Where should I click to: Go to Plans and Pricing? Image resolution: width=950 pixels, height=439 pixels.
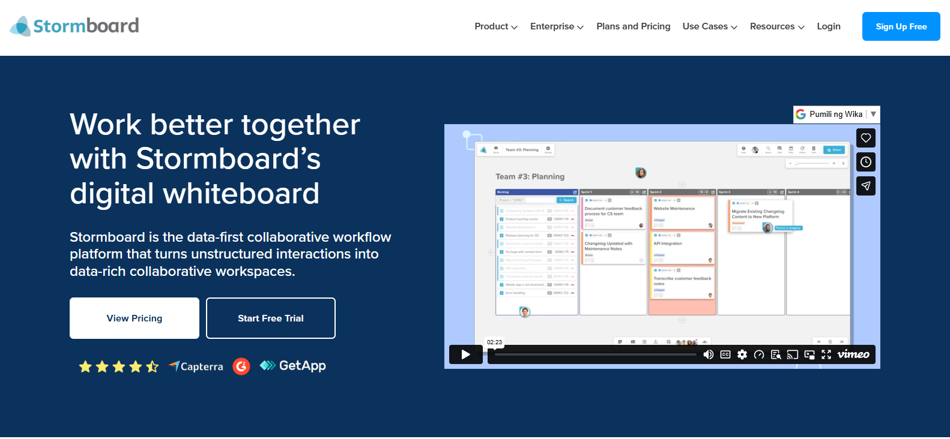coord(633,26)
